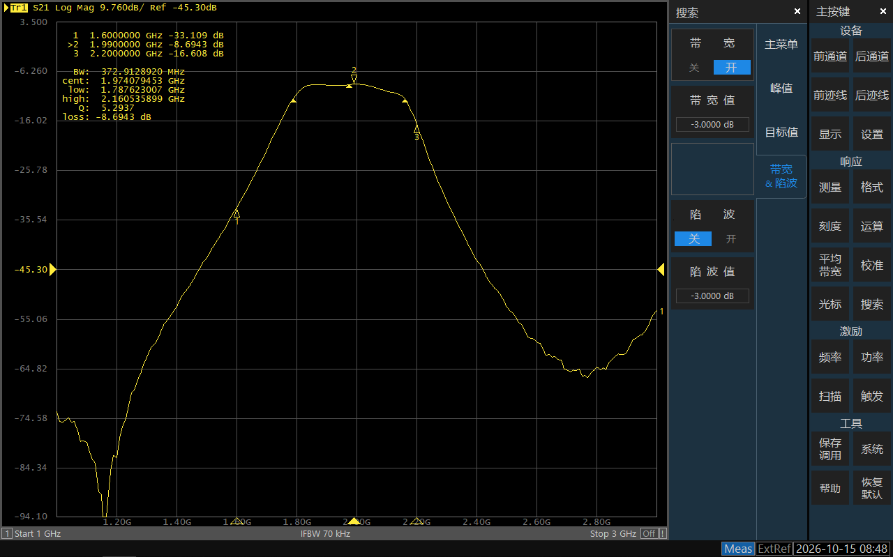Select the previous trace with 前迹线
The image size is (893, 557).
click(830, 96)
